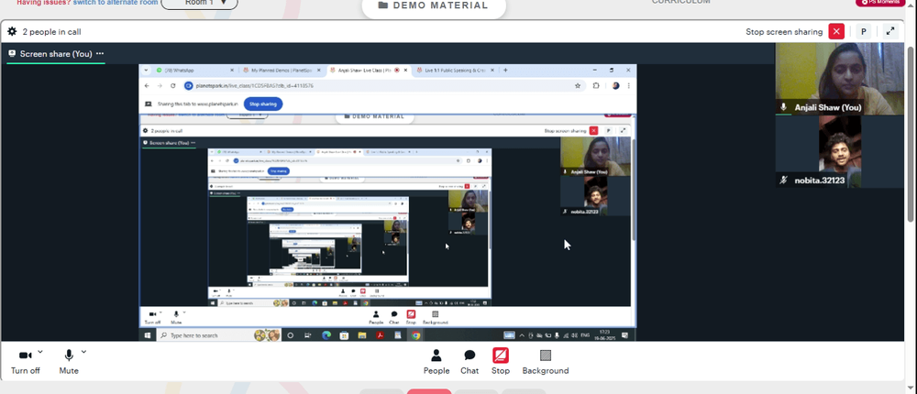
Task: Click reload icon in shared preview
Action: click(x=173, y=85)
